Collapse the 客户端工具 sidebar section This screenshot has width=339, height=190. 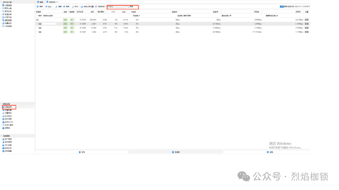[1, 2]
